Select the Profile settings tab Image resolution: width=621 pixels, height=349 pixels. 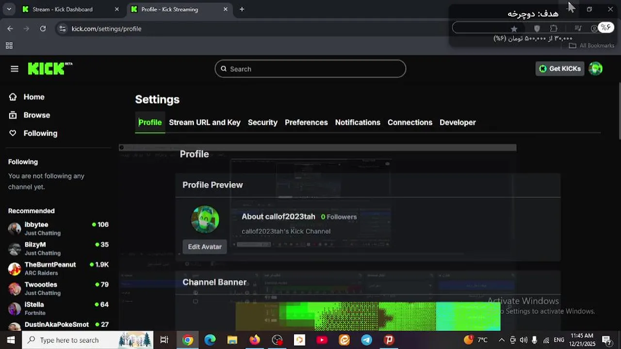click(150, 122)
